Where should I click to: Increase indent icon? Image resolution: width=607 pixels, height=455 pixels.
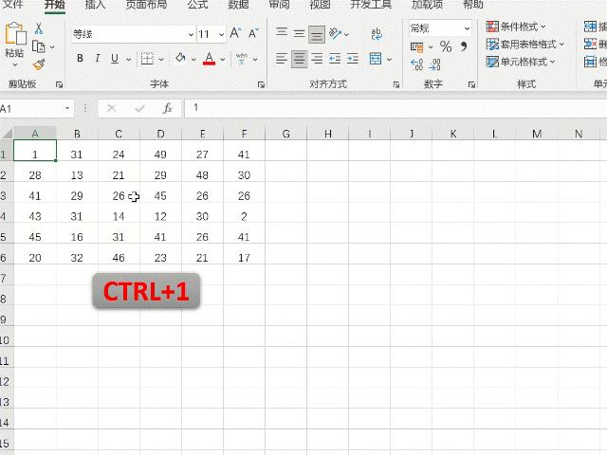tap(353, 59)
